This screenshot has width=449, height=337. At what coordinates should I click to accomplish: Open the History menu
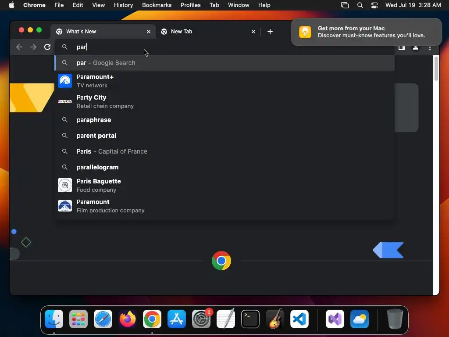123,5
